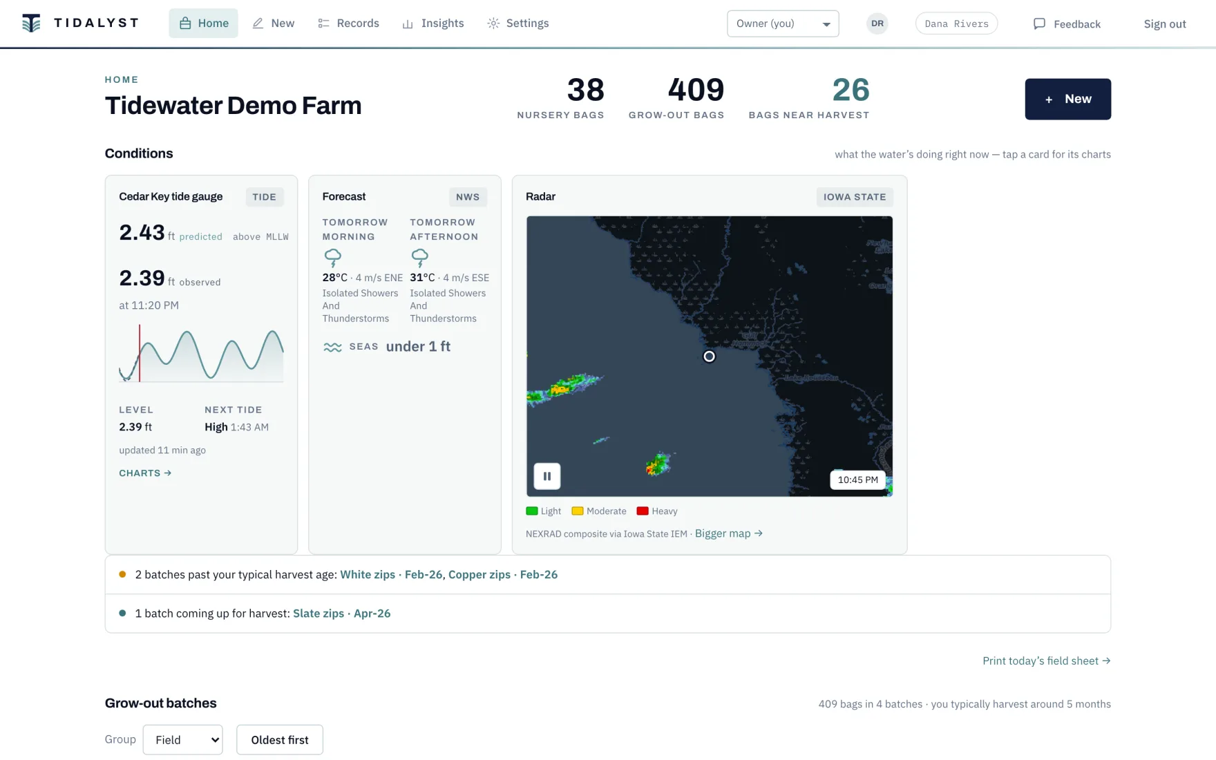Open the Home tab

pos(204,23)
